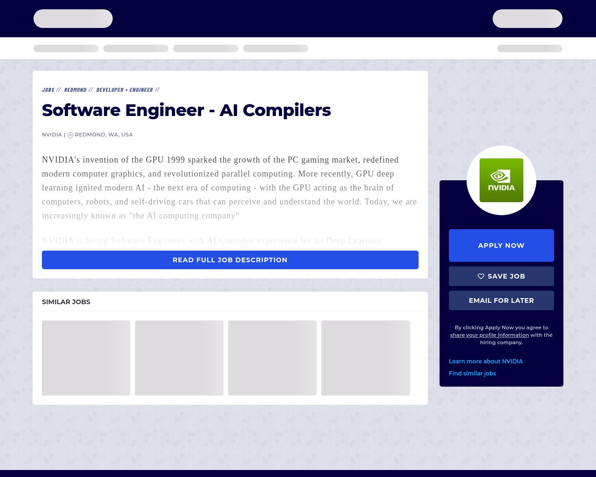The image size is (596, 477).
Task: Click the Apply Now button
Action: pyautogui.click(x=501, y=245)
